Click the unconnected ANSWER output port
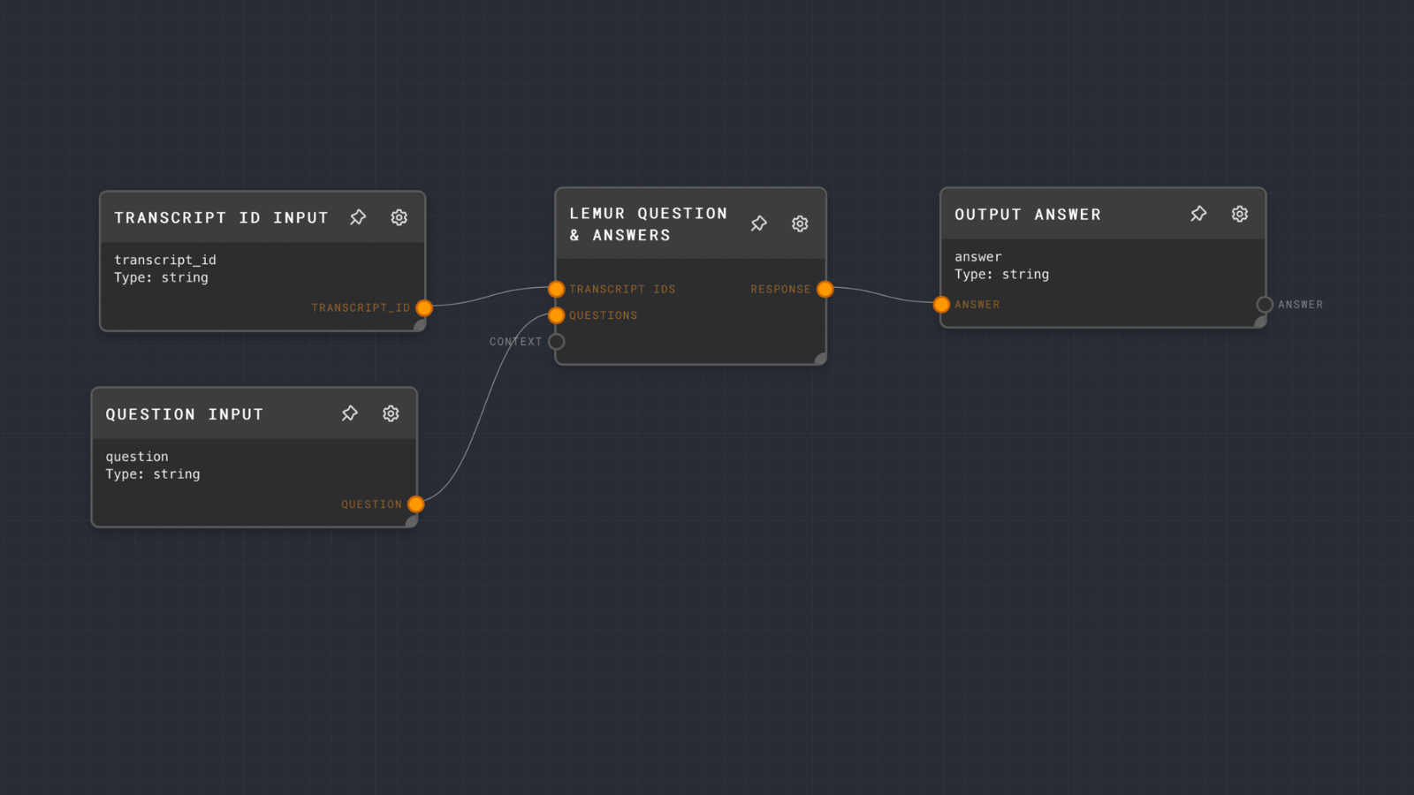Viewport: 1414px width, 795px height. pos(1265,305)
